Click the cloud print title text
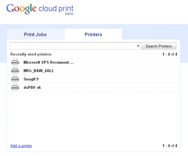The width and height of the screenshot is (188, 156). tap(56, 8)
